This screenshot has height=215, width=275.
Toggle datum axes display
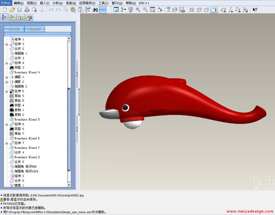231,10
